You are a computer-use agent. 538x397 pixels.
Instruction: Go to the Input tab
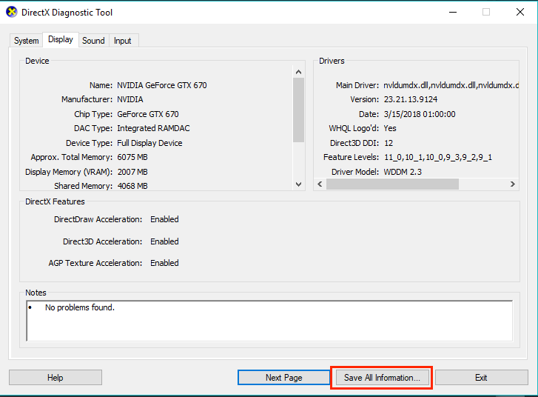pyautogui.click(x=123, y=41)
